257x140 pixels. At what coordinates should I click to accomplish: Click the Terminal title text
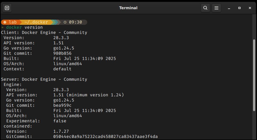(128, 8)
